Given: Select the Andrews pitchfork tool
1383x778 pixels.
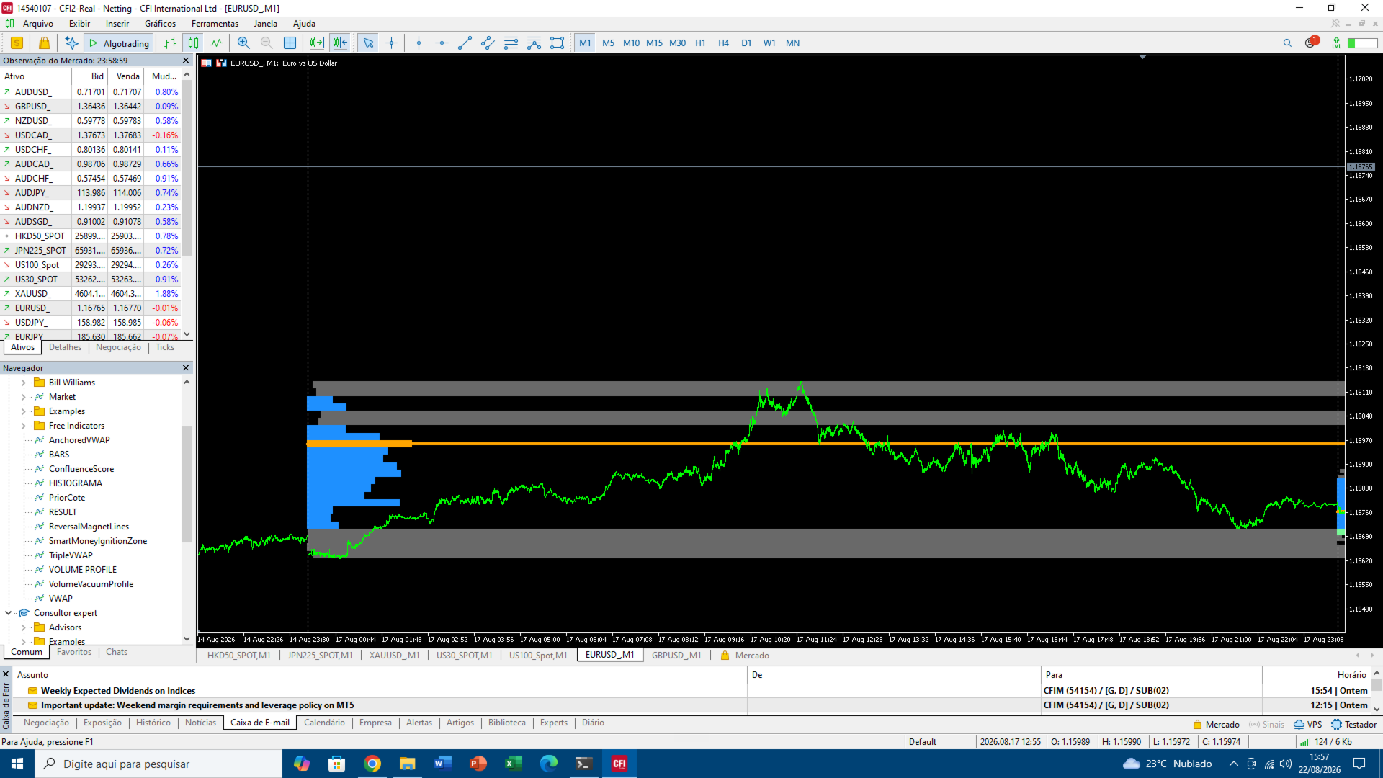Looking at the screenshot, I should click(x=534, y=43).
